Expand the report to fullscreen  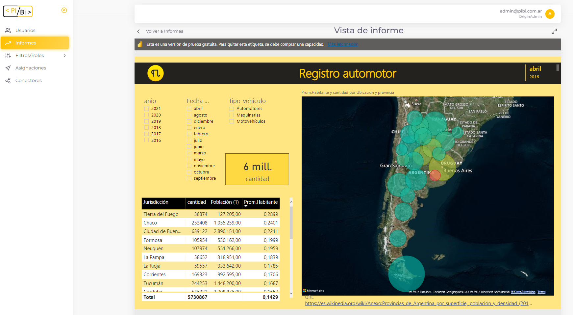pos(554,31)
